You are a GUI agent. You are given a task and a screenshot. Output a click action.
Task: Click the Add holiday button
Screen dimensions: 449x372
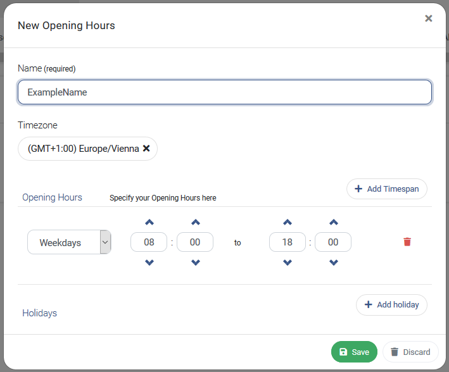[391, 305]
